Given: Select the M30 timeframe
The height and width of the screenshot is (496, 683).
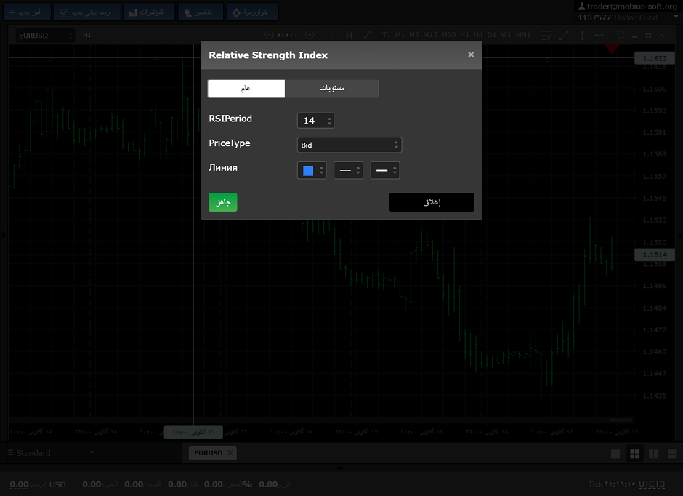Looking at the screenshot, I should click(x=448, y=35).
